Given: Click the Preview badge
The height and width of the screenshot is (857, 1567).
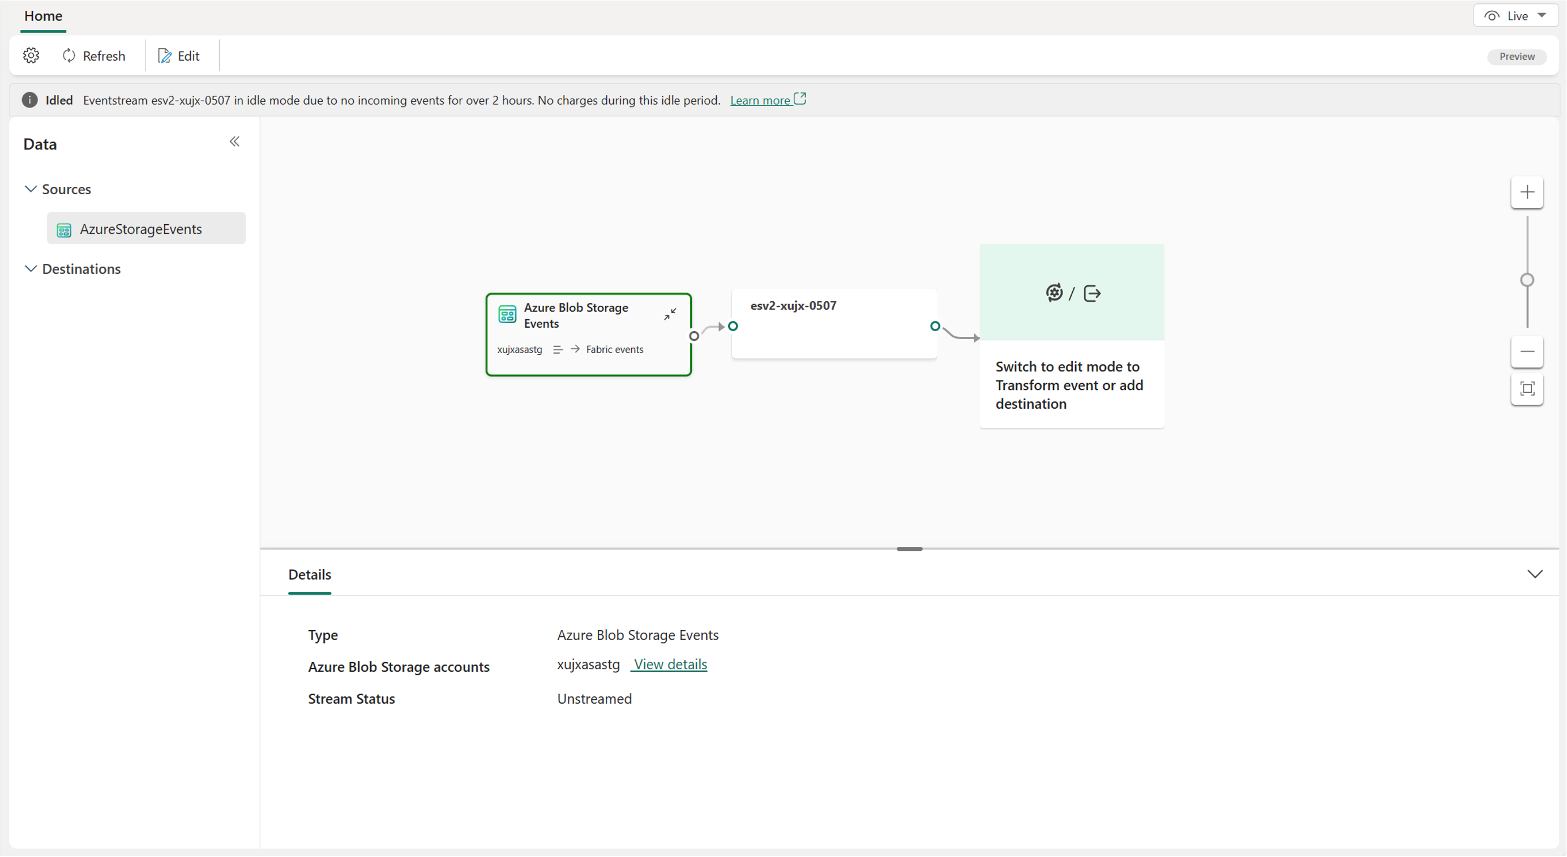Looking at the screenshot, I should [1517, 57].
